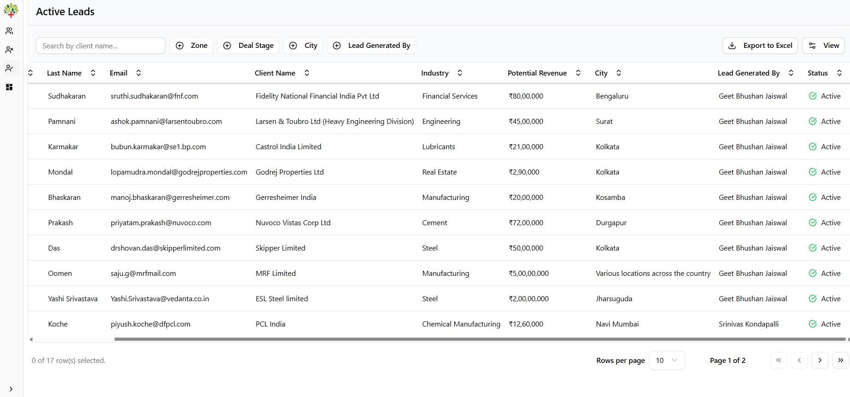850x397 pixels.
Task: Click Active check icon in Karmakar row
Action: click(813, 146)
